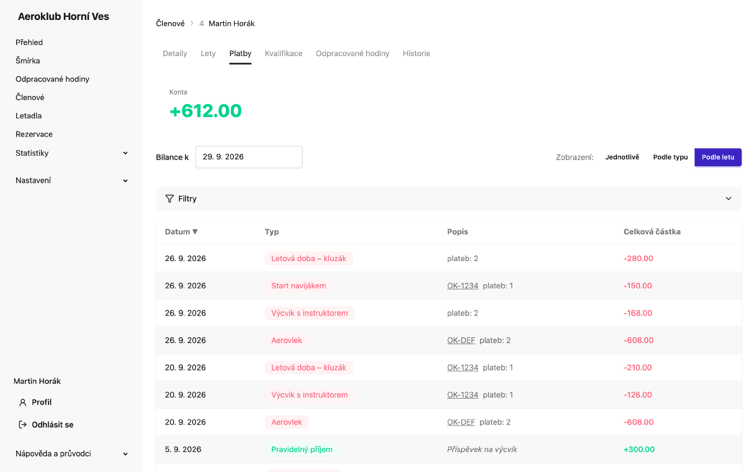Expand the Nastavení sidebar menu
This screenshot has height=472, width=755.
click(126, 181)
